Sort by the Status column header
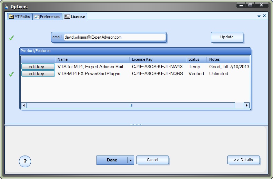The height and width of the screenshot is (179, 273). [x=196, y=59]
